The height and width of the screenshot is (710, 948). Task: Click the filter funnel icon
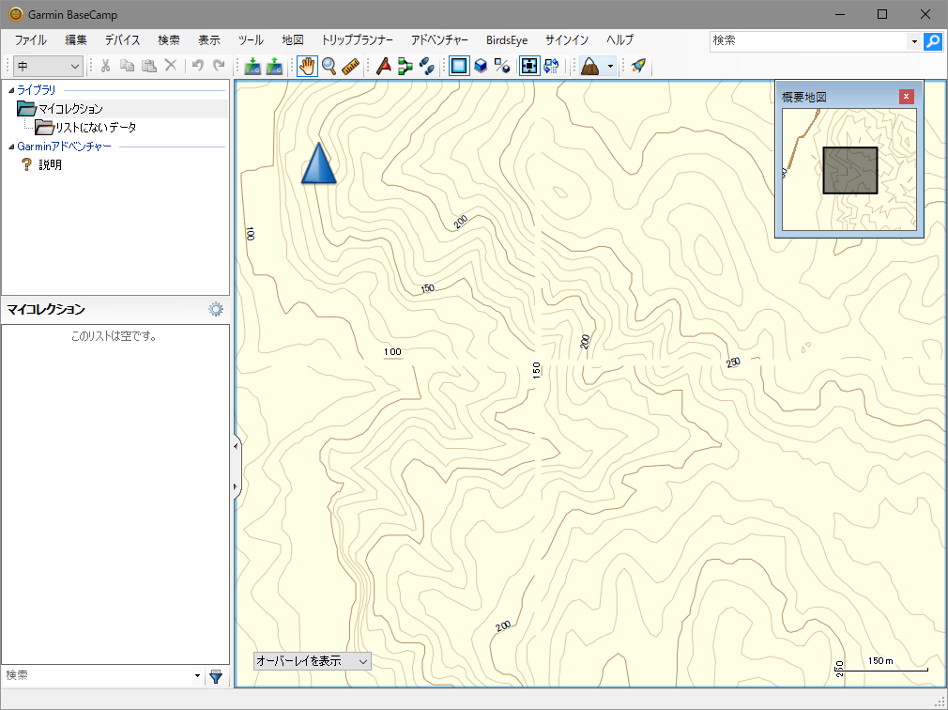216,676
